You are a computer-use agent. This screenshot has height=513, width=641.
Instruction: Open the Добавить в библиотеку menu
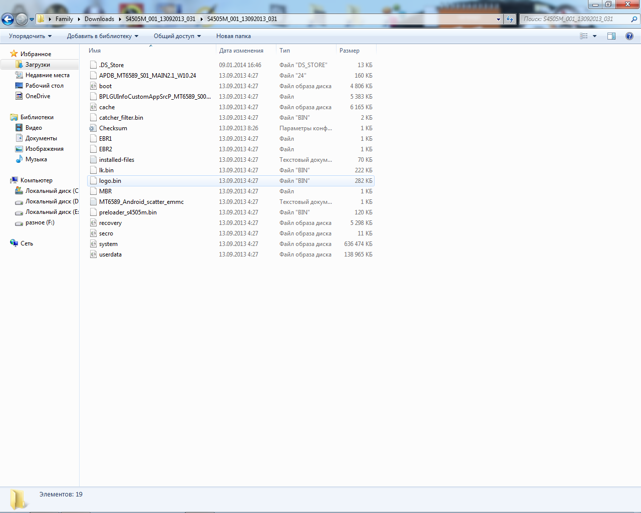click(x=102, y=36)
